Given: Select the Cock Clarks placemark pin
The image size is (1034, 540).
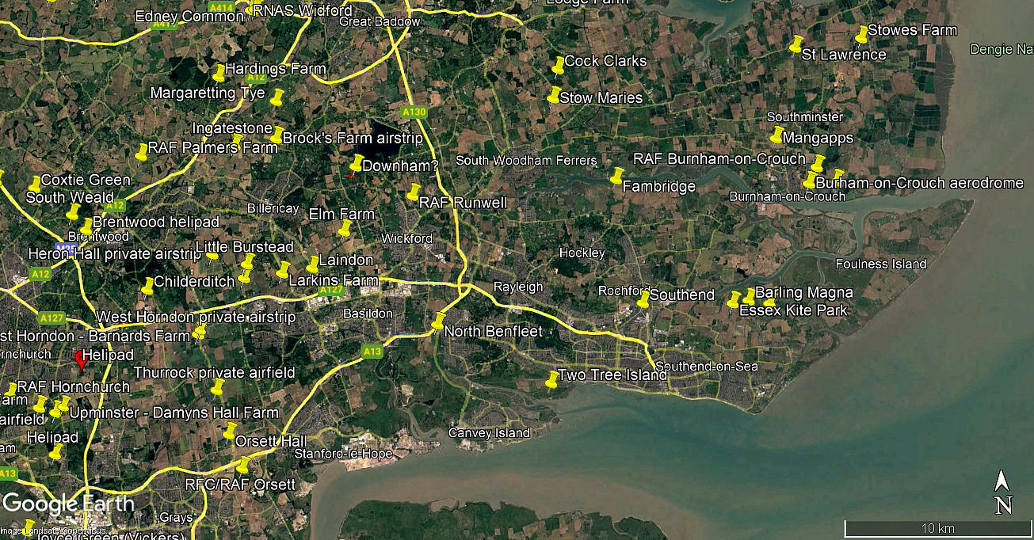Looking at the screenshot, I should [x=559, y=64].
